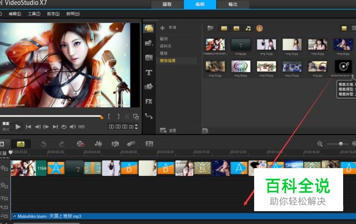
Task: Switch library to thumbnail view
Action: tap(344, 28)
